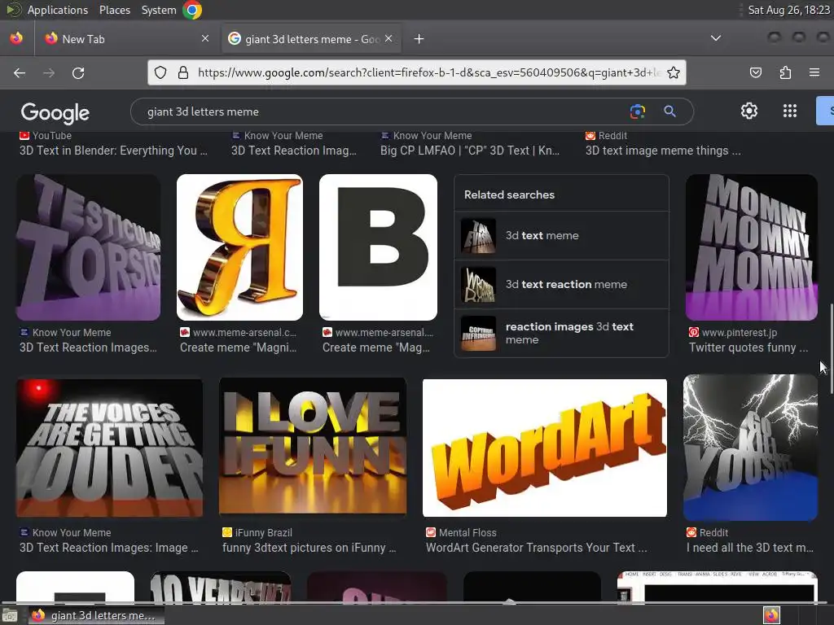Open Firefox View icon in tab bar
This screenshot has height=625, width=834.
[x=16, y=38]
